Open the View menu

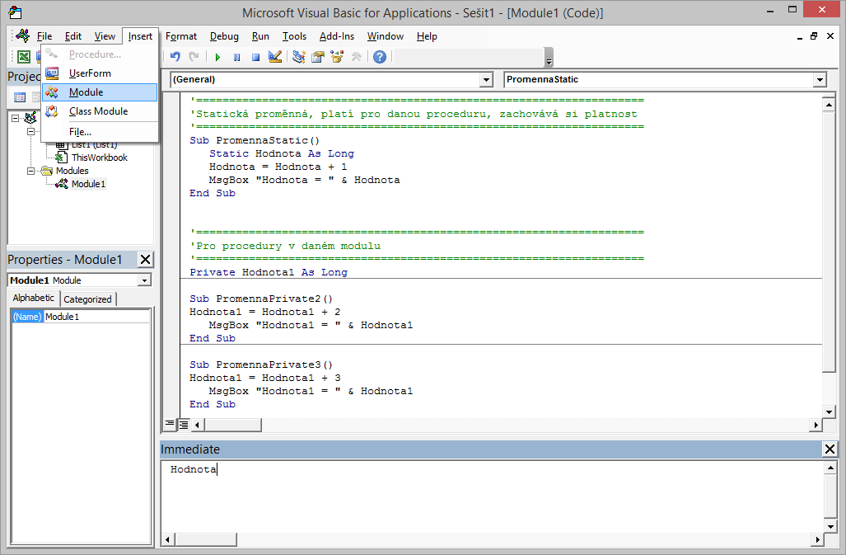pyautogui.click(x=105, y=36)
